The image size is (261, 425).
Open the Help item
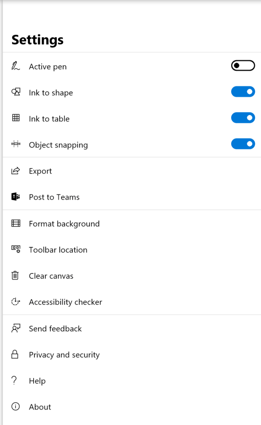click(x=37, y=381)
